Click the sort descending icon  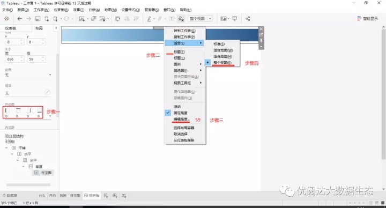(x=136, y=19)
